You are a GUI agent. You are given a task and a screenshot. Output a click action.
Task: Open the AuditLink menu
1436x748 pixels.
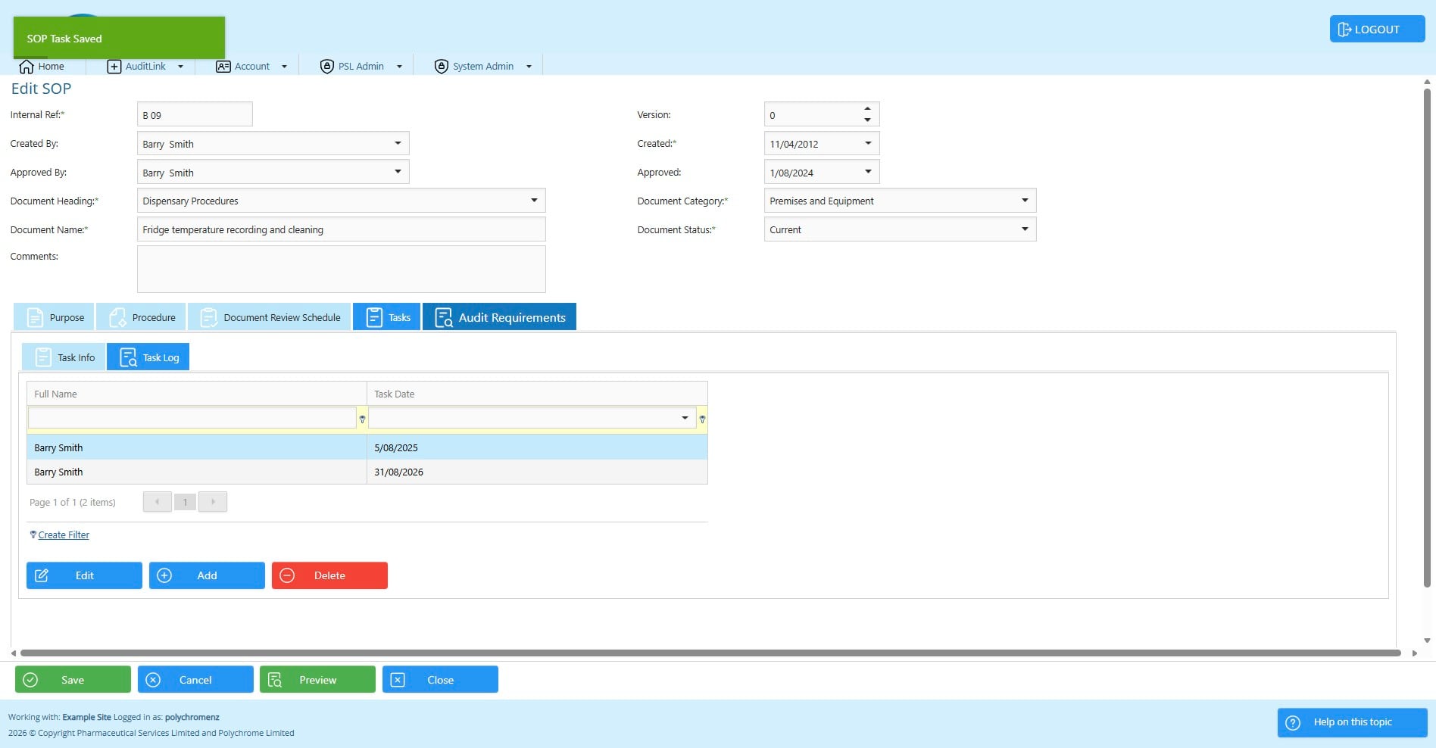145,67
